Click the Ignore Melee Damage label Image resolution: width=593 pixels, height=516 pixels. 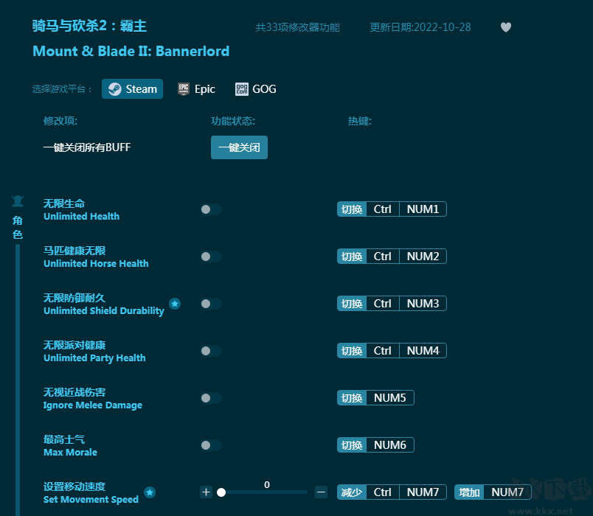tap(93, 405)
